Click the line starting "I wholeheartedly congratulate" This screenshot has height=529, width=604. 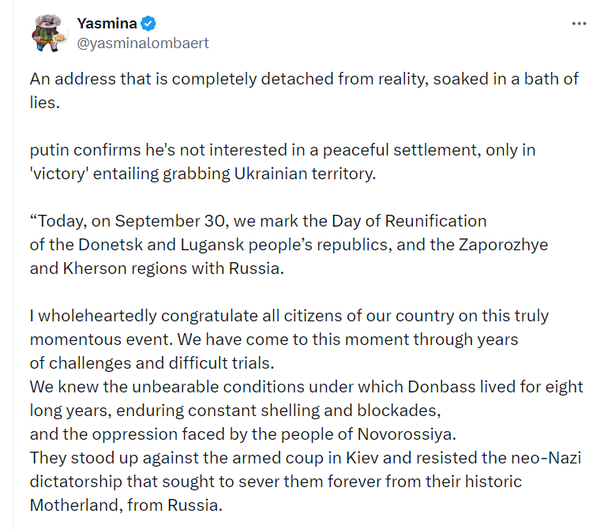tap(289, 316)
